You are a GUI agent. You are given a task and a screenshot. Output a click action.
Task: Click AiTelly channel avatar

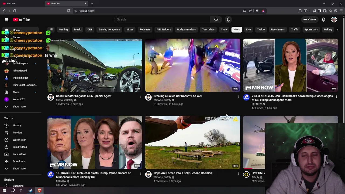(246, 174)
